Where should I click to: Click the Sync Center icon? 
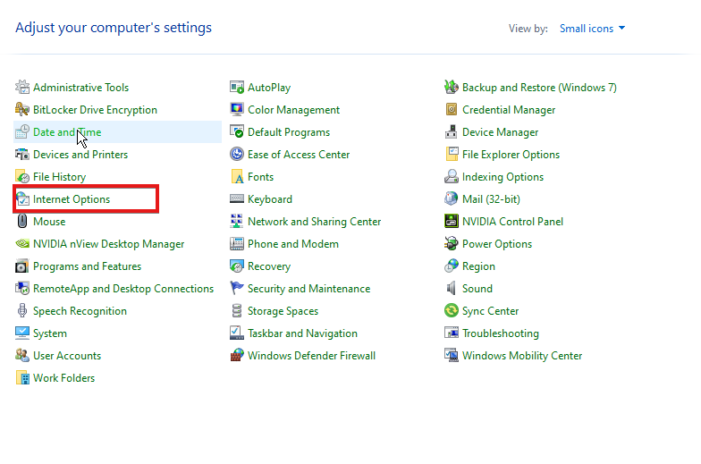451,311
